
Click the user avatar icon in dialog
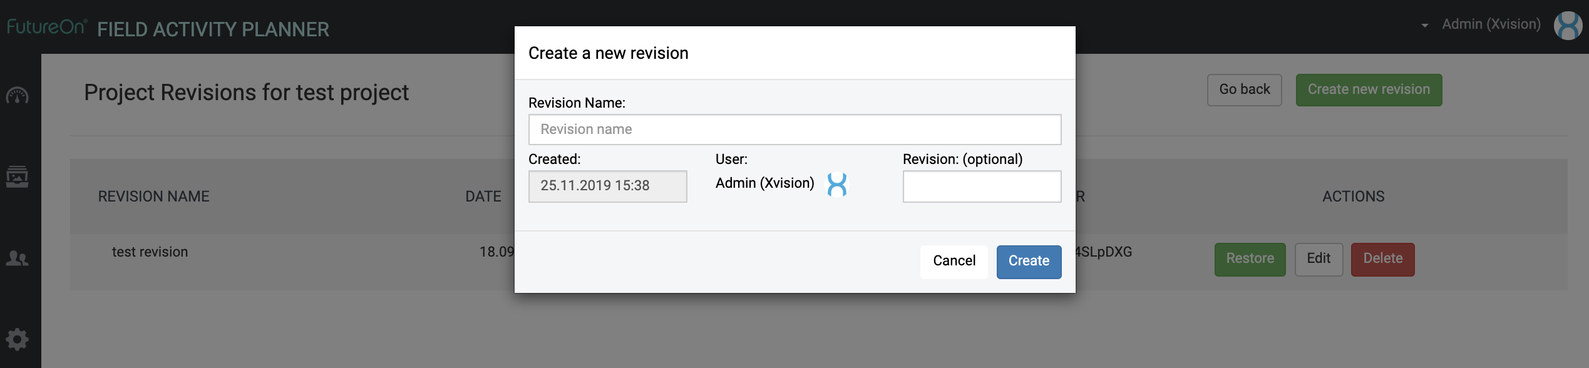point(836,185)
